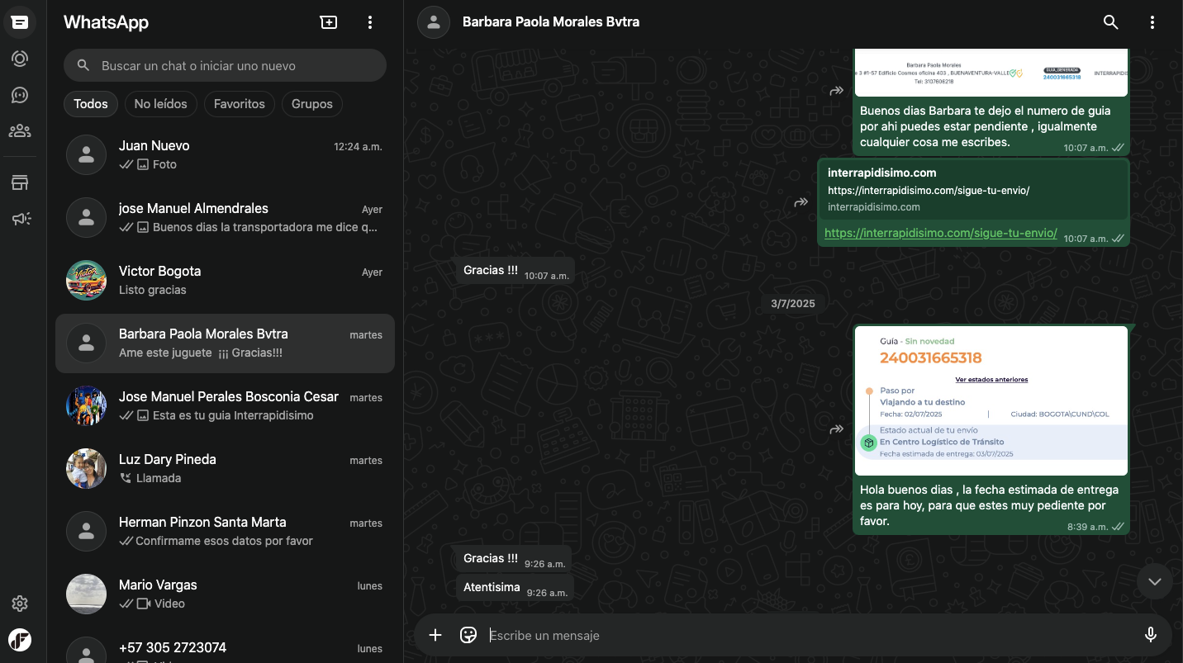Click the search chat input field
The width and height of the screenshot is (1183, 663).
[x=225, y=65]
